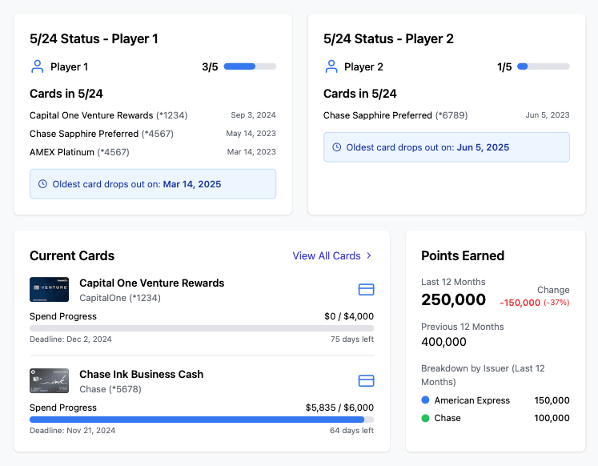Screen dimensions: 598x466
Task: Click Player 2 1/5 progress bar
Action: click(543, 66)
